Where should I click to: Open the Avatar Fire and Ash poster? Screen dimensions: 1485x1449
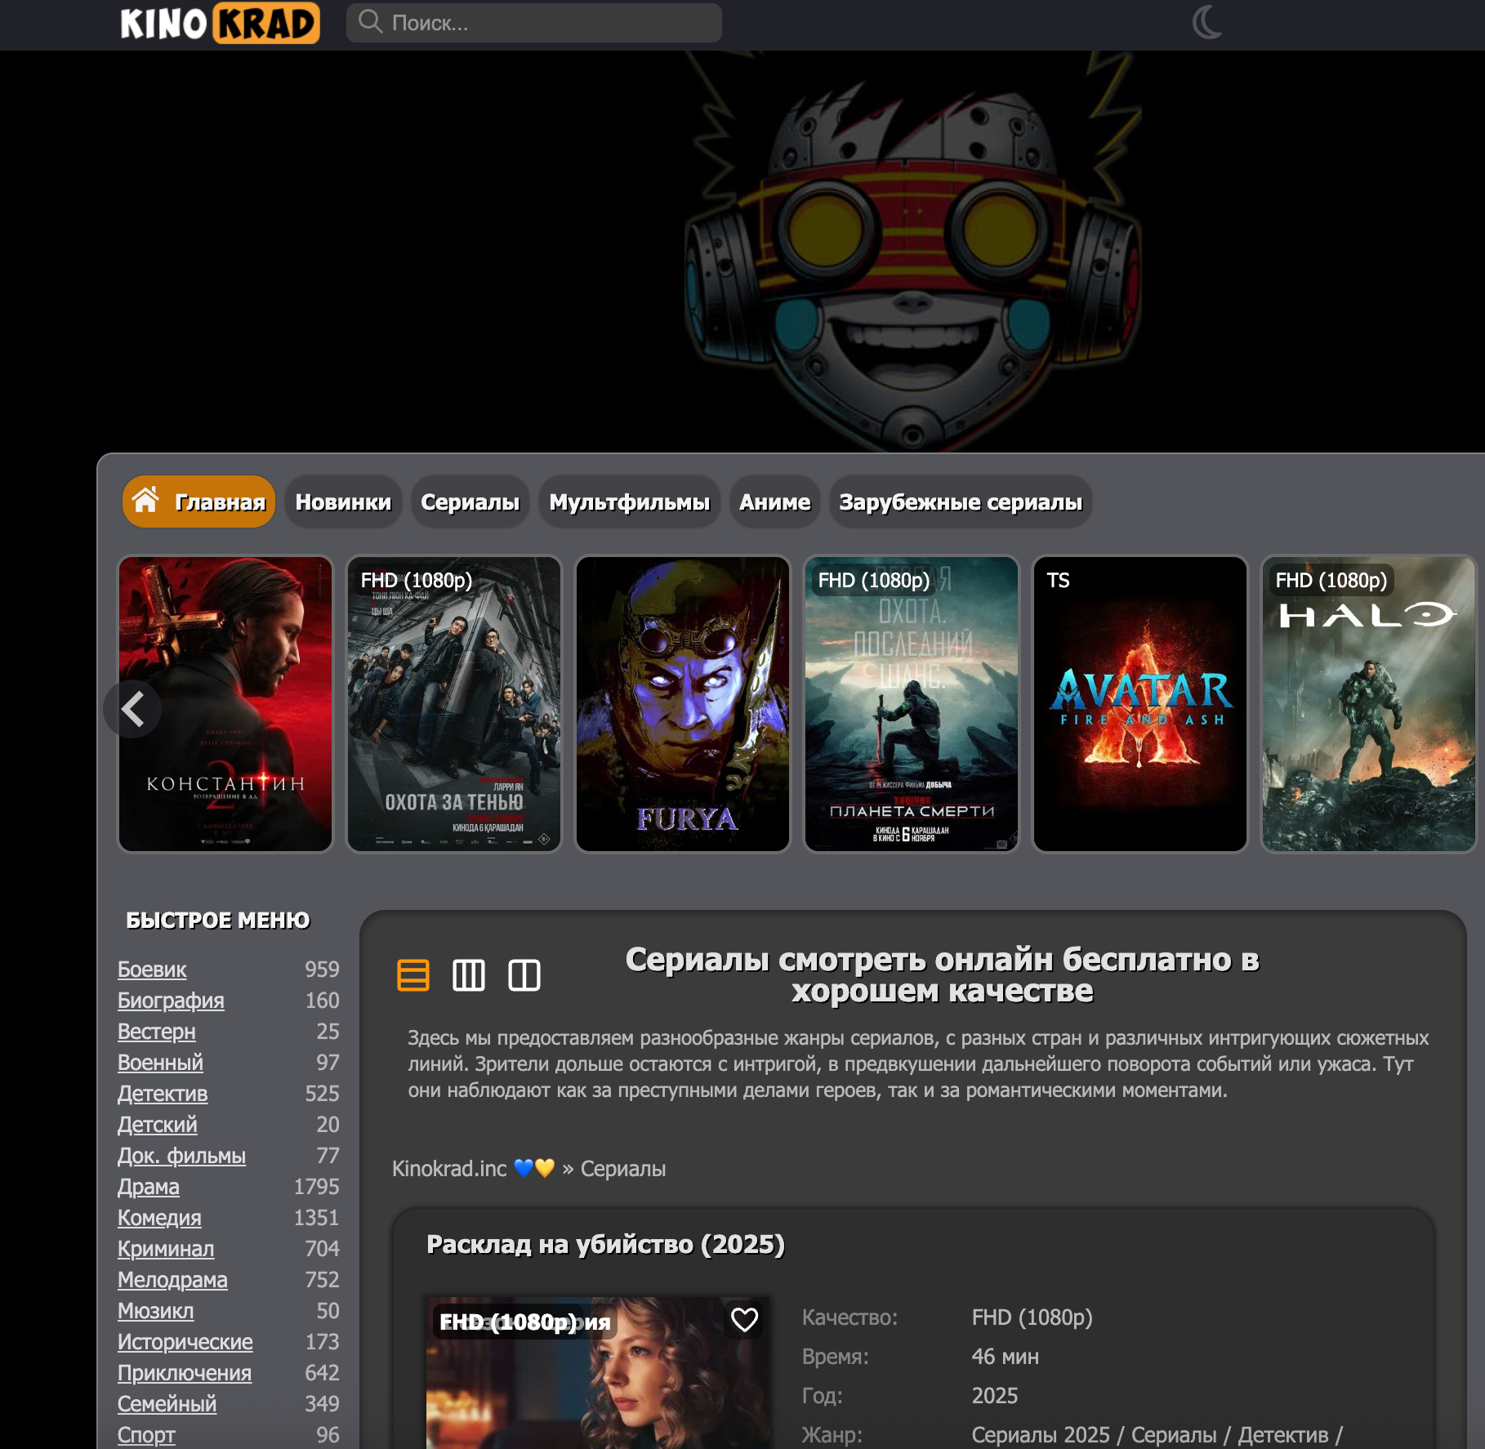(x=1140, y=704)
